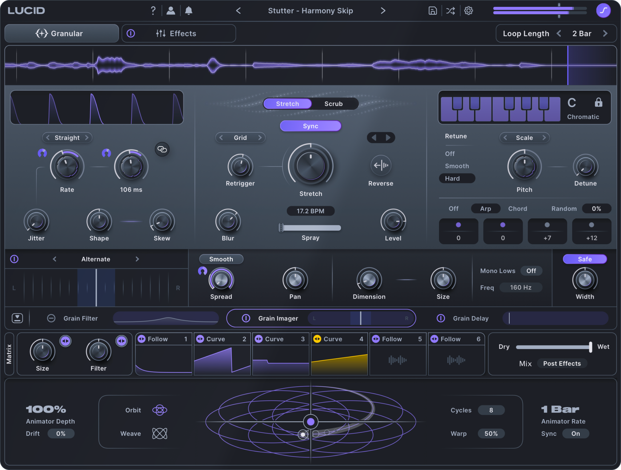The height and width of the screenshot is (470, 621).
Task: Click the modulation icon above the 106 ms knob
Action: pos(106,153)
